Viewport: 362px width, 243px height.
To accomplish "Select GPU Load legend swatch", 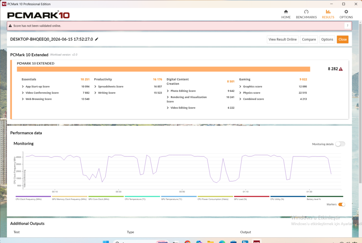I will coord(252,196).
